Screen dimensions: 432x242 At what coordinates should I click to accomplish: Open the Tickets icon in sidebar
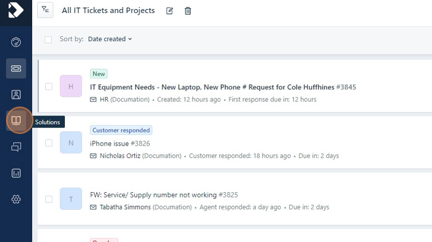16,68
